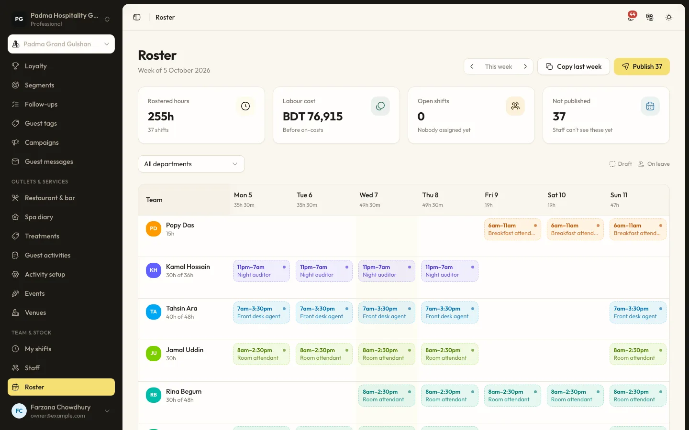Image resolution: width=689 pixels, height=430 pixels.
Task: Open Jamal Uddin Tuesday room attendant shift
Action: point(324,354)
